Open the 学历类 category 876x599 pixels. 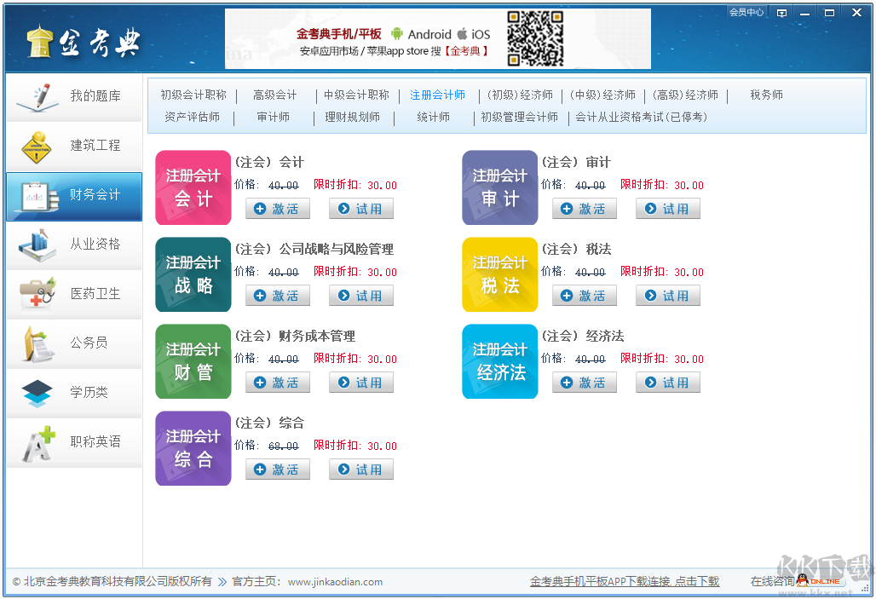tap(73, 393)
